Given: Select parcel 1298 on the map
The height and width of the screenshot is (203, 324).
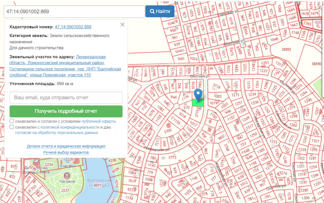Looking at the screenshot, I should tap(293, 116).
